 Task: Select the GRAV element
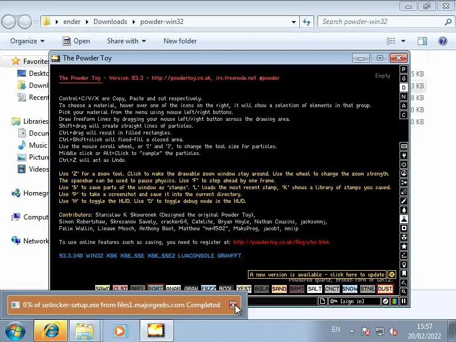pyautogui.click(x=191, y=288)
